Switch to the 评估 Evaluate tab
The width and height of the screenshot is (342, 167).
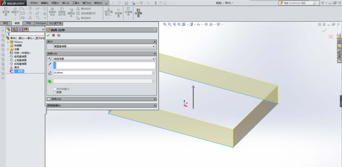29,23
